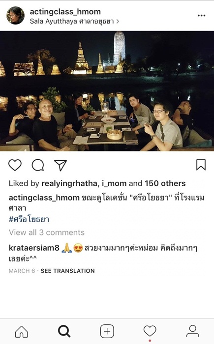Save post using the bookmark icon

[x=201, y=165]
